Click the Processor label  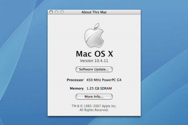75,80
